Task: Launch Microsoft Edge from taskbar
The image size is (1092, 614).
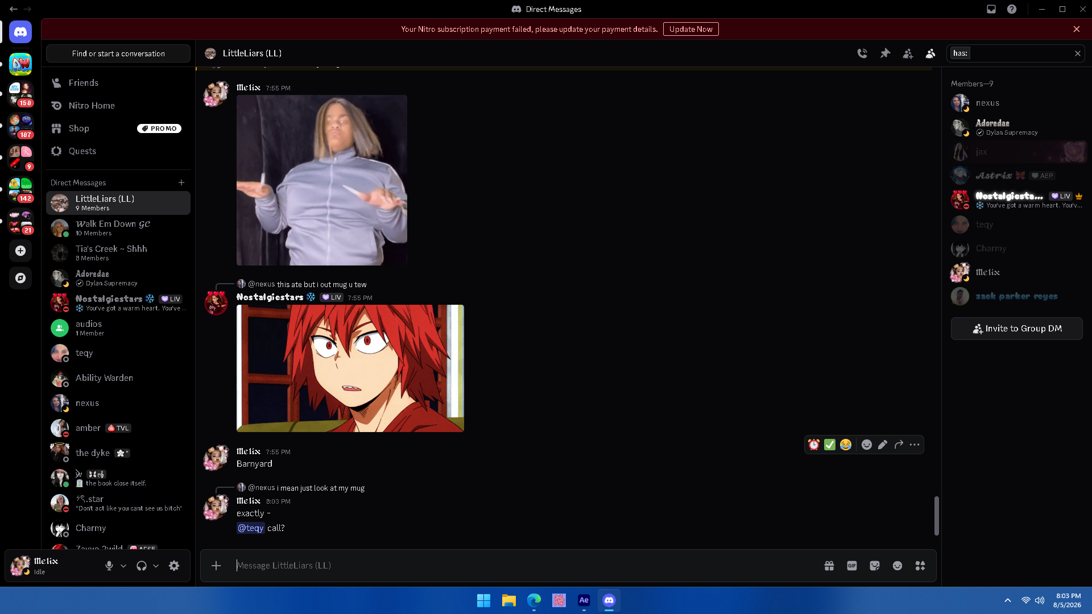Action: tap(533, 600)
